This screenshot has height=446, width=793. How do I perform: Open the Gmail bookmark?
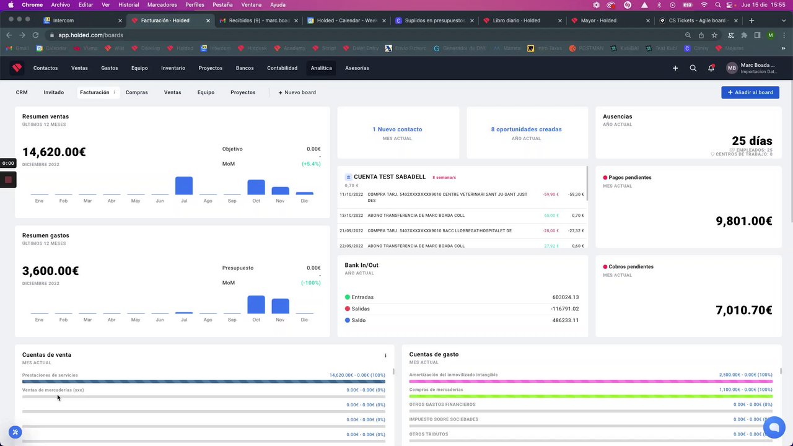tap(17, 48)
